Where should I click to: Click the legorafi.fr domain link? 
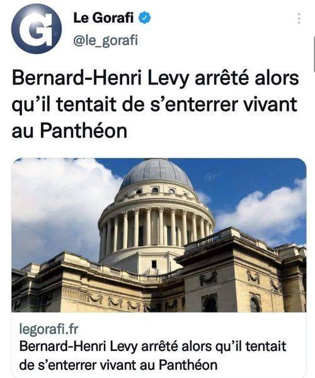click(49, 329)
